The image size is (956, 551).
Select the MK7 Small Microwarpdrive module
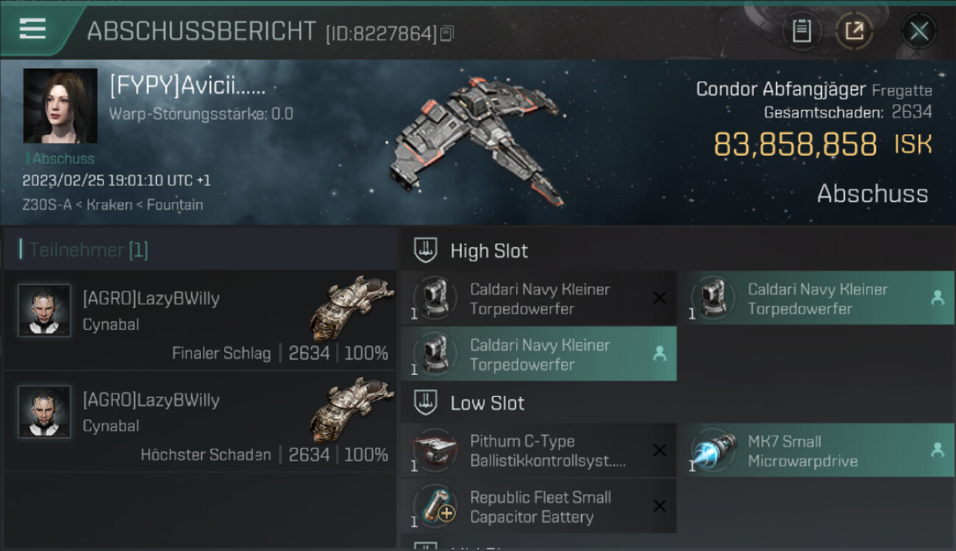816,451
